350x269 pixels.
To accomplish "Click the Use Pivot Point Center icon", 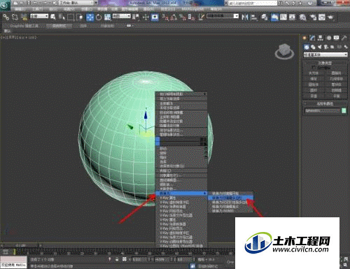I will (x=136, y=17).
